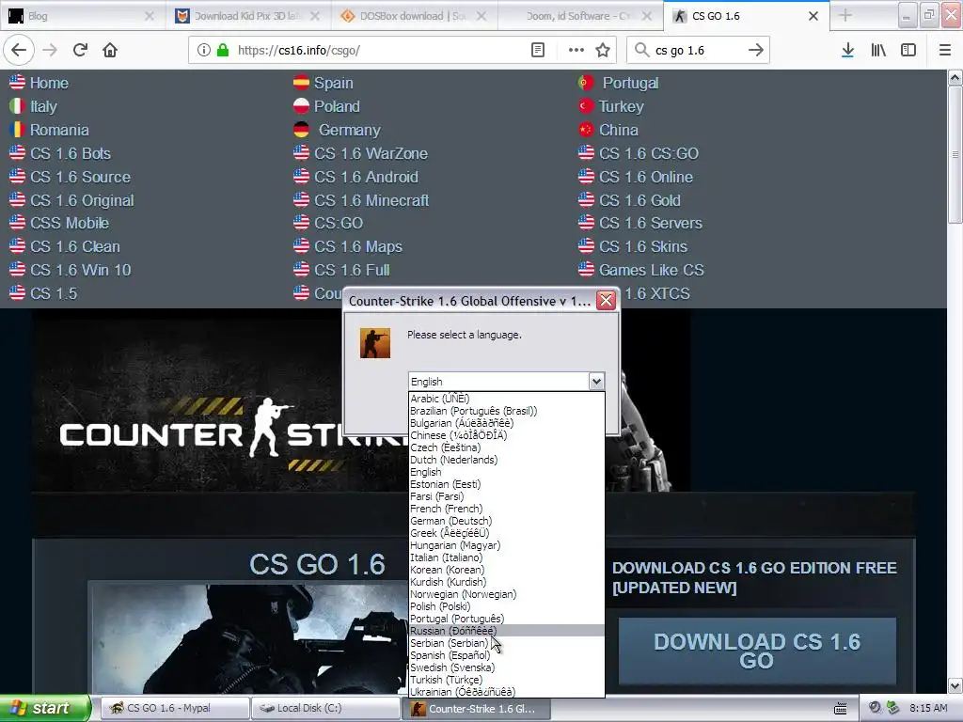Choose German (Deutsch) from the list

pos(506,521)
